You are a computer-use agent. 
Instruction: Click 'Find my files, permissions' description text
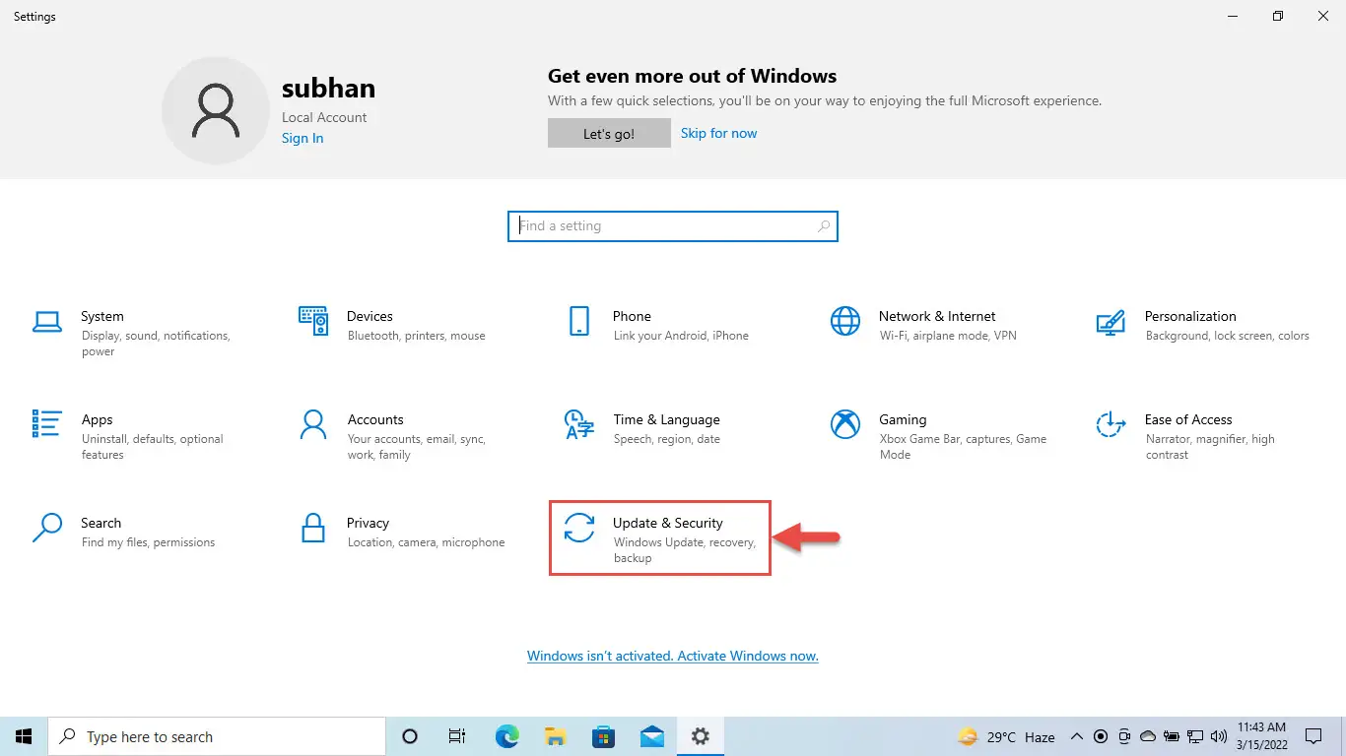(148, 542)
